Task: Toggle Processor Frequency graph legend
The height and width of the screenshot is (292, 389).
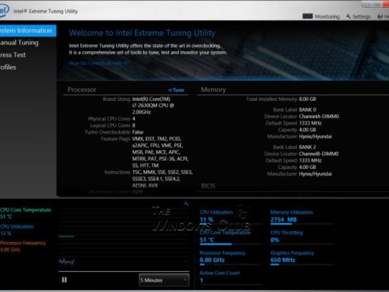Action: [23, 246]
